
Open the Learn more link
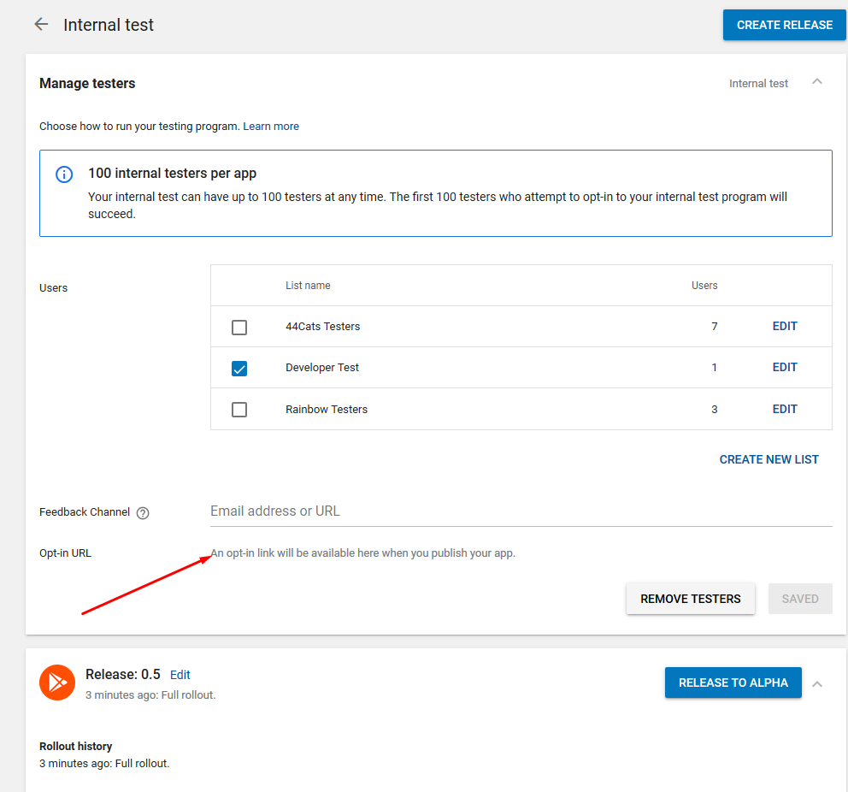pyautogui.click(x=271, y=127)
